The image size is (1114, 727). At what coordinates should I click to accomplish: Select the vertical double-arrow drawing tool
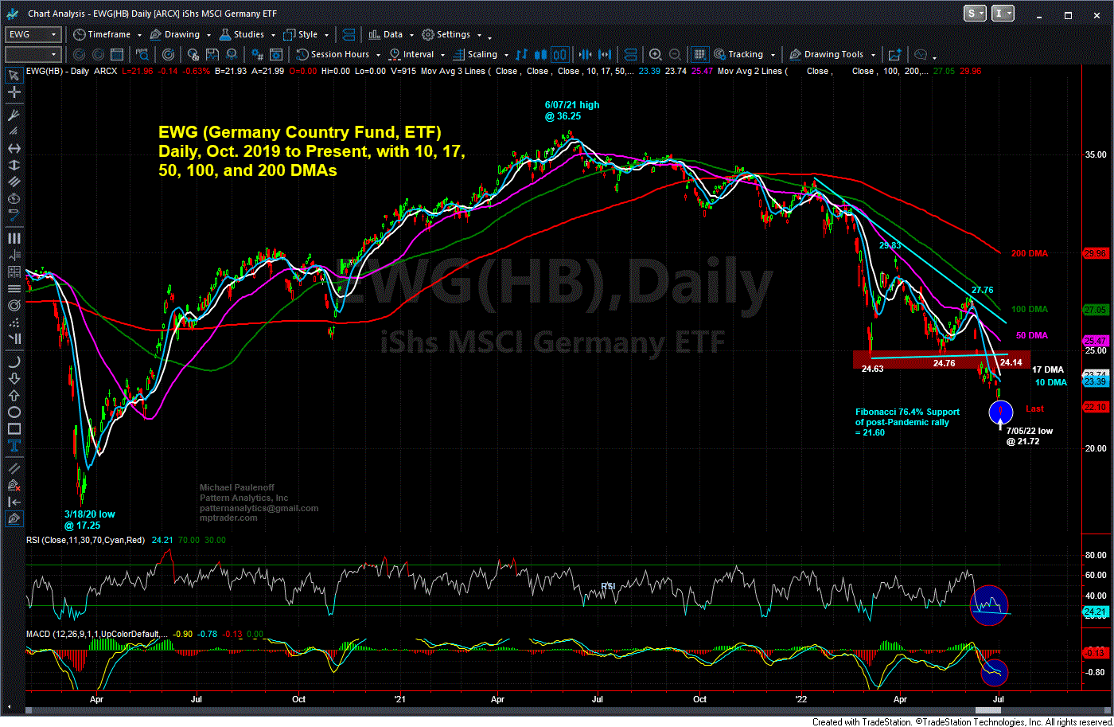point(14,165)
